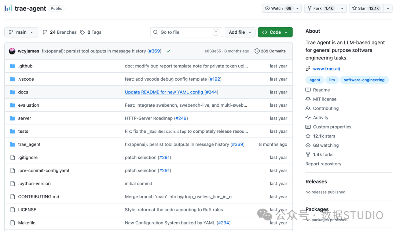
Task: Click the pulse icon beside Activity
Action: click(x=308, y=117)
